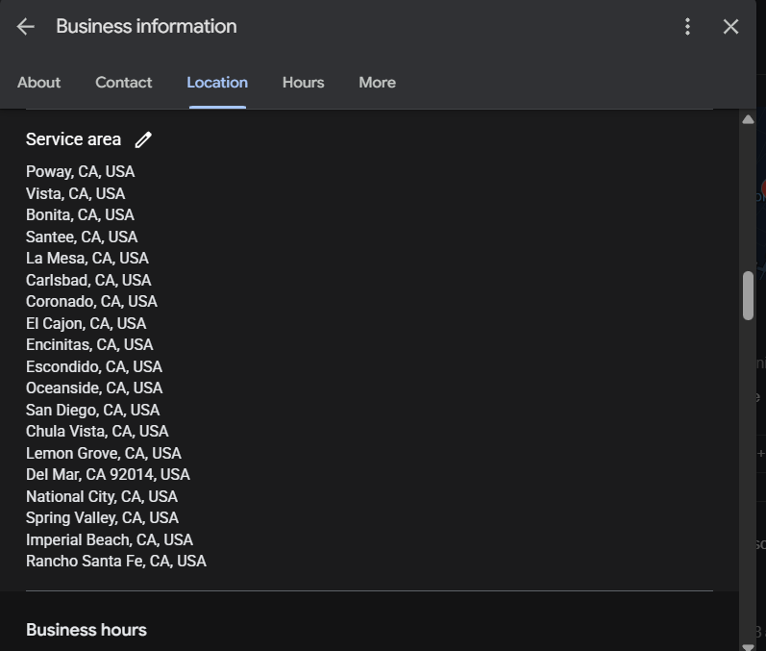Select the Carlsbad, CA, USA entry
This screenshot has height=651, width=766.
click(x=88, y=280)
